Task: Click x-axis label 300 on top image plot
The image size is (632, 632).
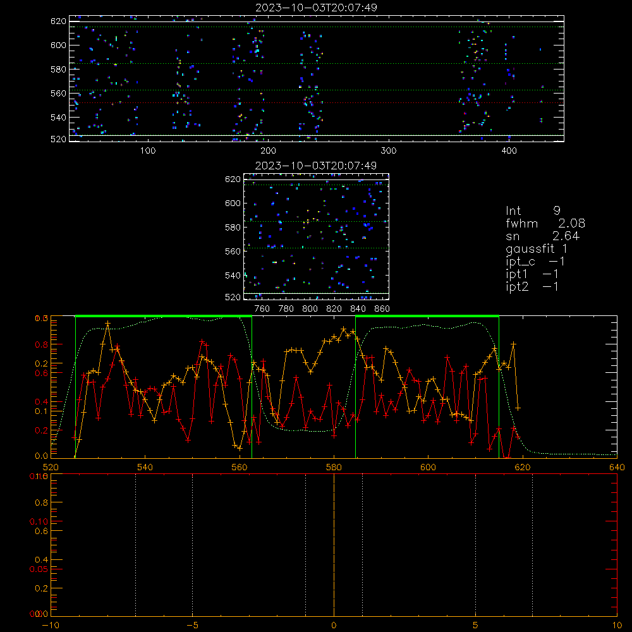Action: coord(389,151)
